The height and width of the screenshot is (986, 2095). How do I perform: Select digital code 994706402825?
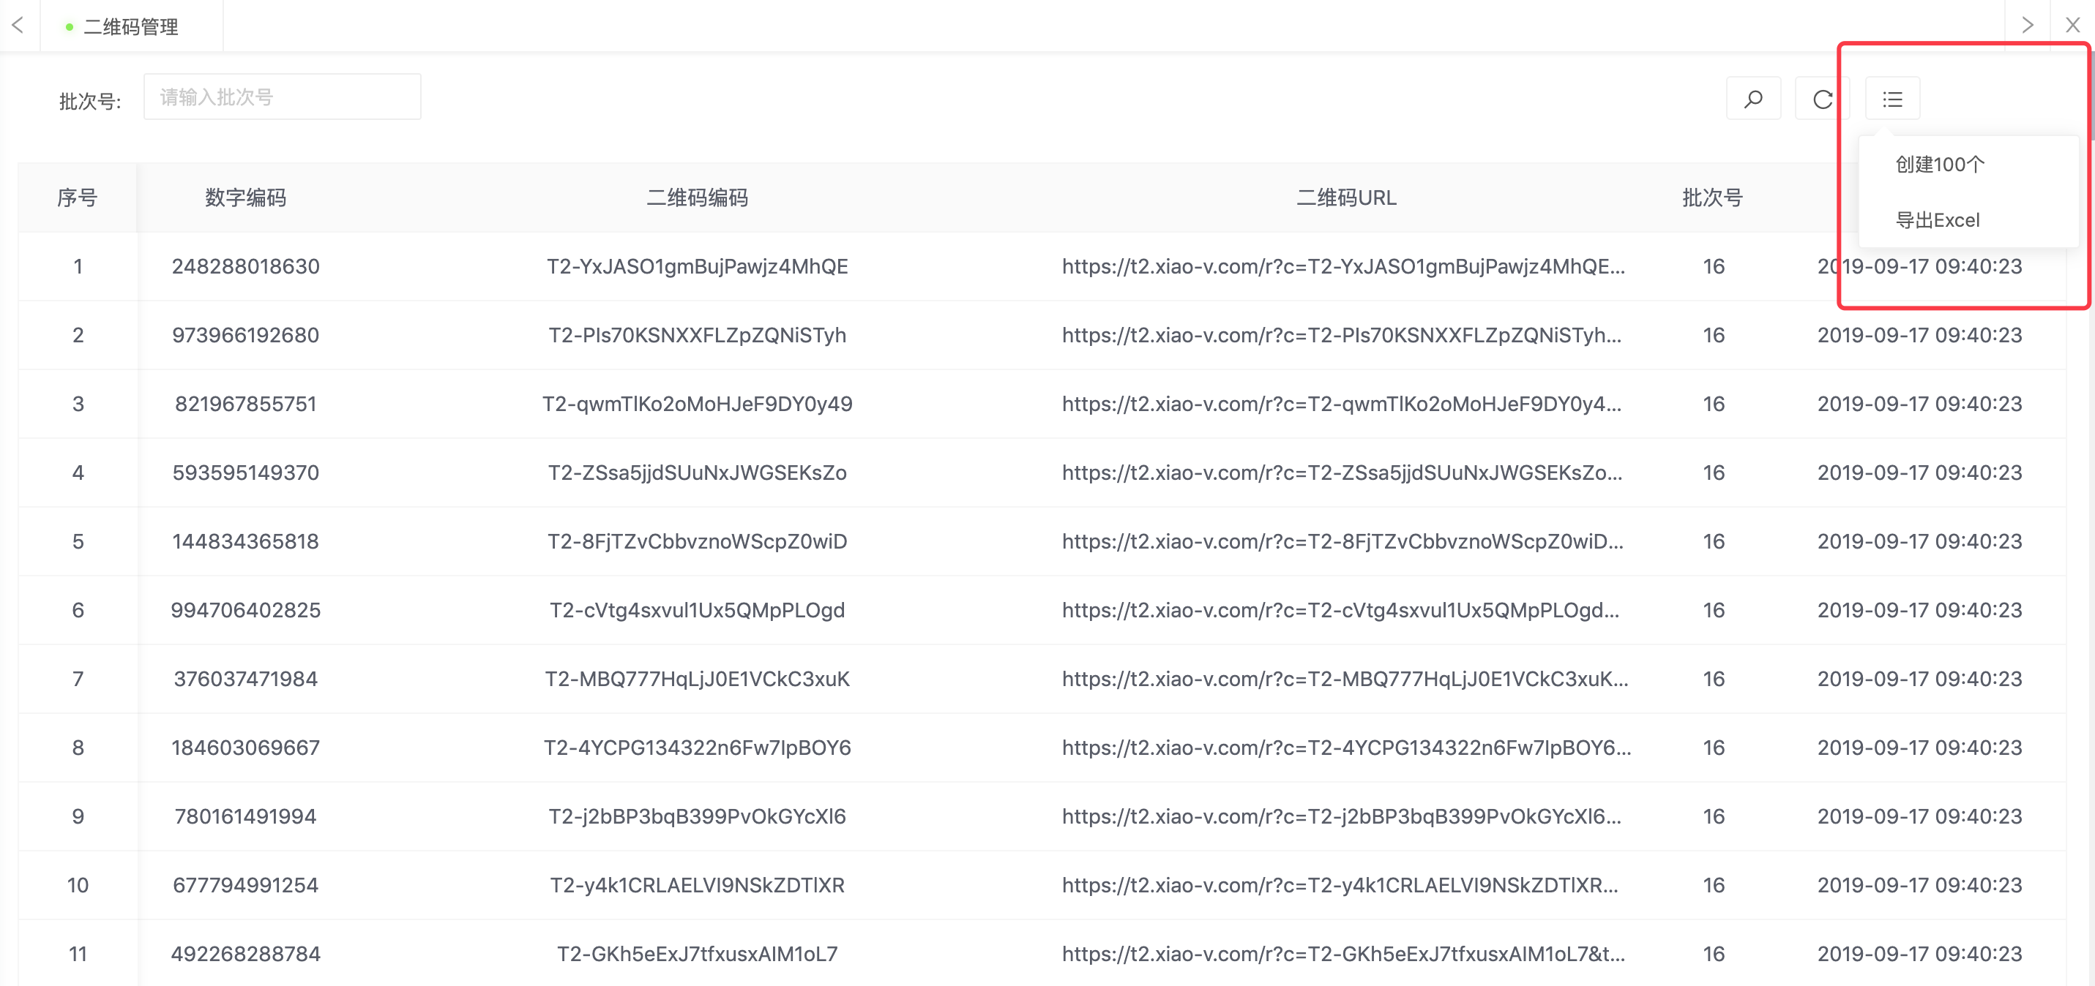click(246, 611)
